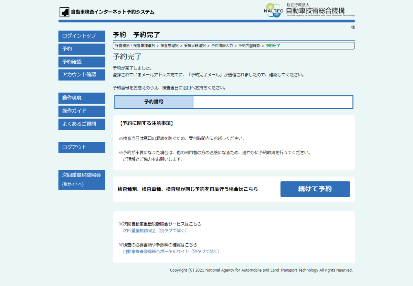Select breadcrumb step 予約内容確認
The height and width of the screenshot is (286, 413).
249,46
